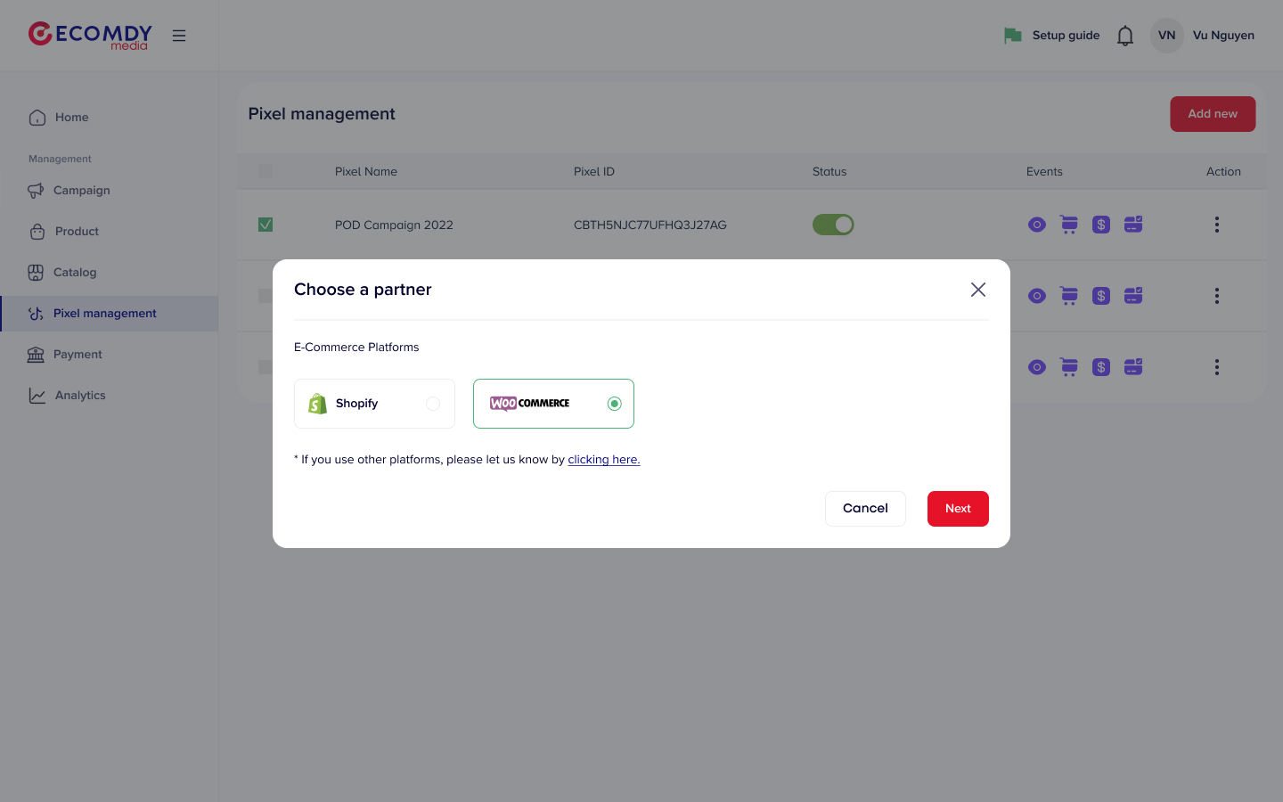Screen dimensions: 1283x802
Task: Open the Setup guide link
Action: coord(1066,36)
